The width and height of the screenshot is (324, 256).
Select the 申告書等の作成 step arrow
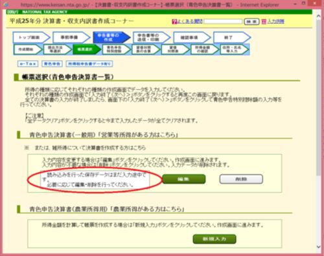(x=111, y=37)
